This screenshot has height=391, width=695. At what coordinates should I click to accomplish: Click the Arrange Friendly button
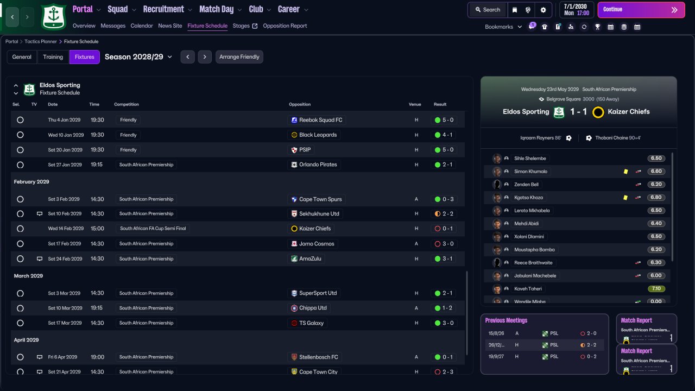click(x=239, y=57)
